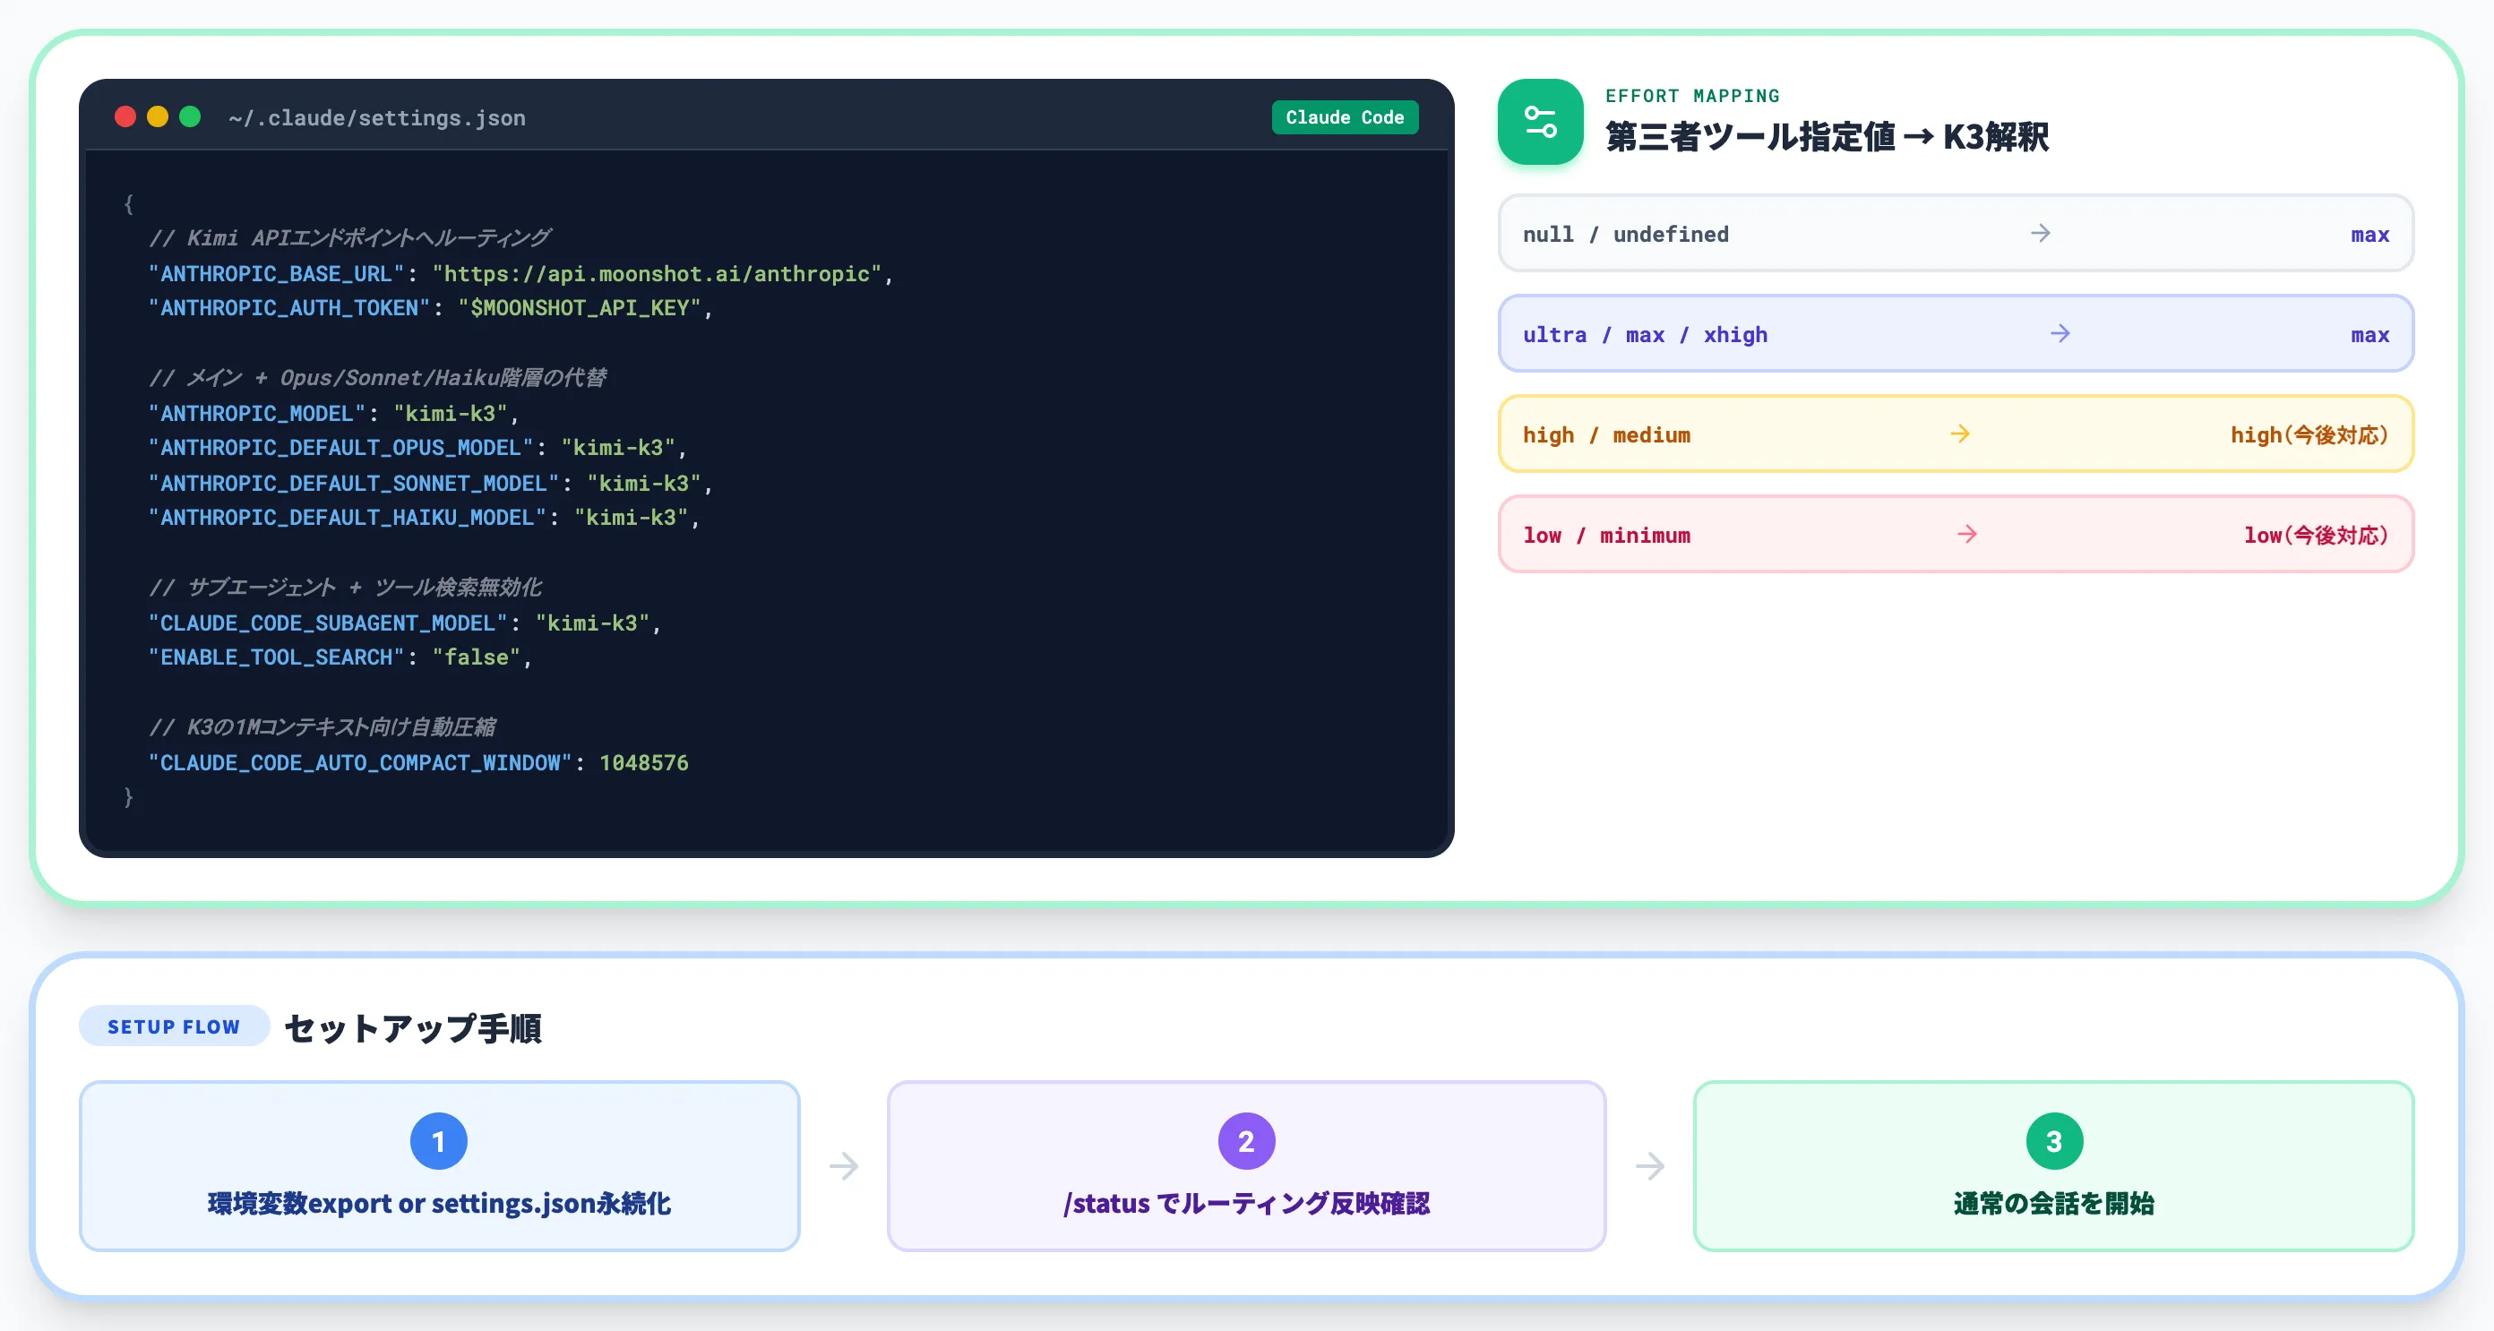Click the ANTHROPIC_DEFAULT_HAIKU_MODEL key
The width and height of the screenshot is (2494, 1331).
(x=347, y=518)
